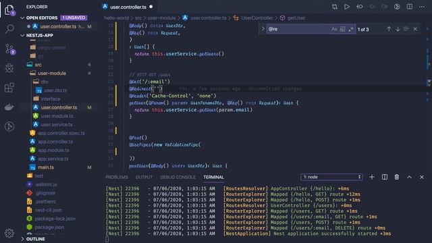
Task: Close the find widget
Action: tap(415, 29)
